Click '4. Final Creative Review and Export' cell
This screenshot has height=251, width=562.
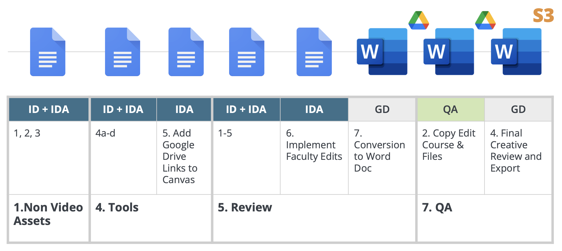pyautogui.click(x=518, y=158)
